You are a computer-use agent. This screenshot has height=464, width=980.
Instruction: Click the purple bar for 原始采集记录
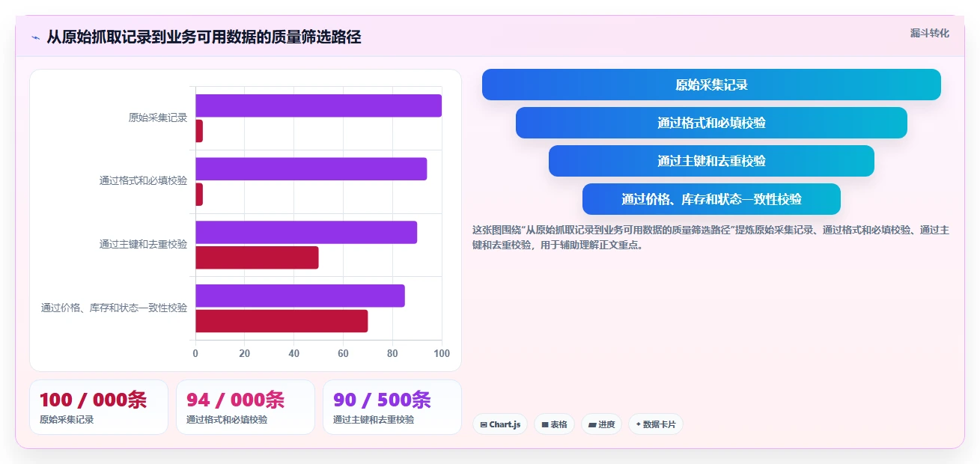click(x=318, y=106)
